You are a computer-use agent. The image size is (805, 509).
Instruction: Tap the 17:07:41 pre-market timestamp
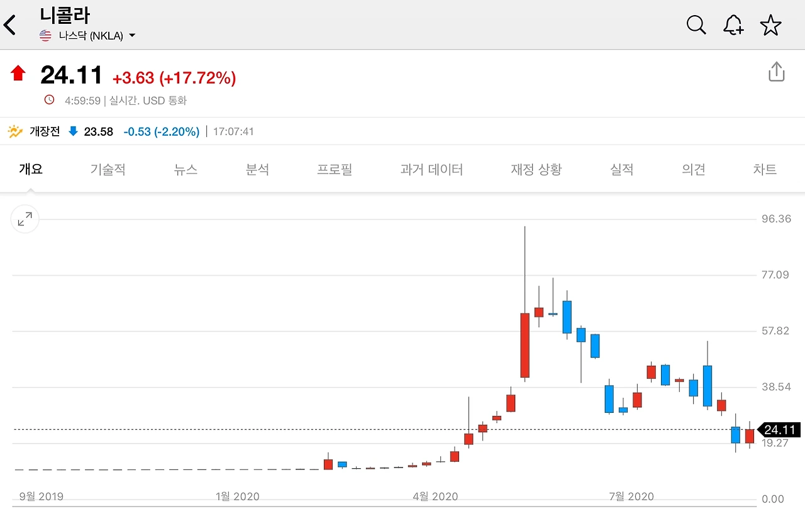[x=233, y=131]
